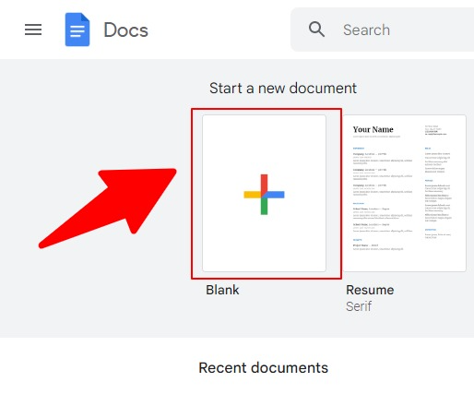Click the magnifying glass search icon
This screenshot has width=474, height=394.
click(316, 30)
